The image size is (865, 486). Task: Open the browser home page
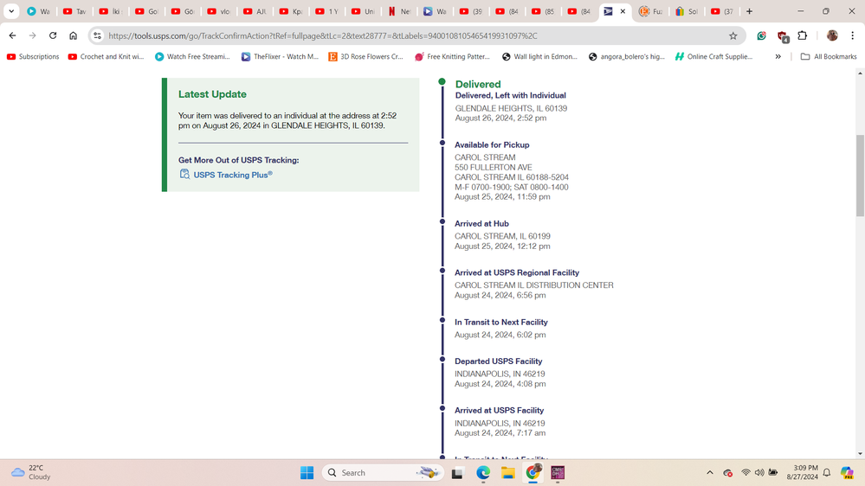(73, 35)
